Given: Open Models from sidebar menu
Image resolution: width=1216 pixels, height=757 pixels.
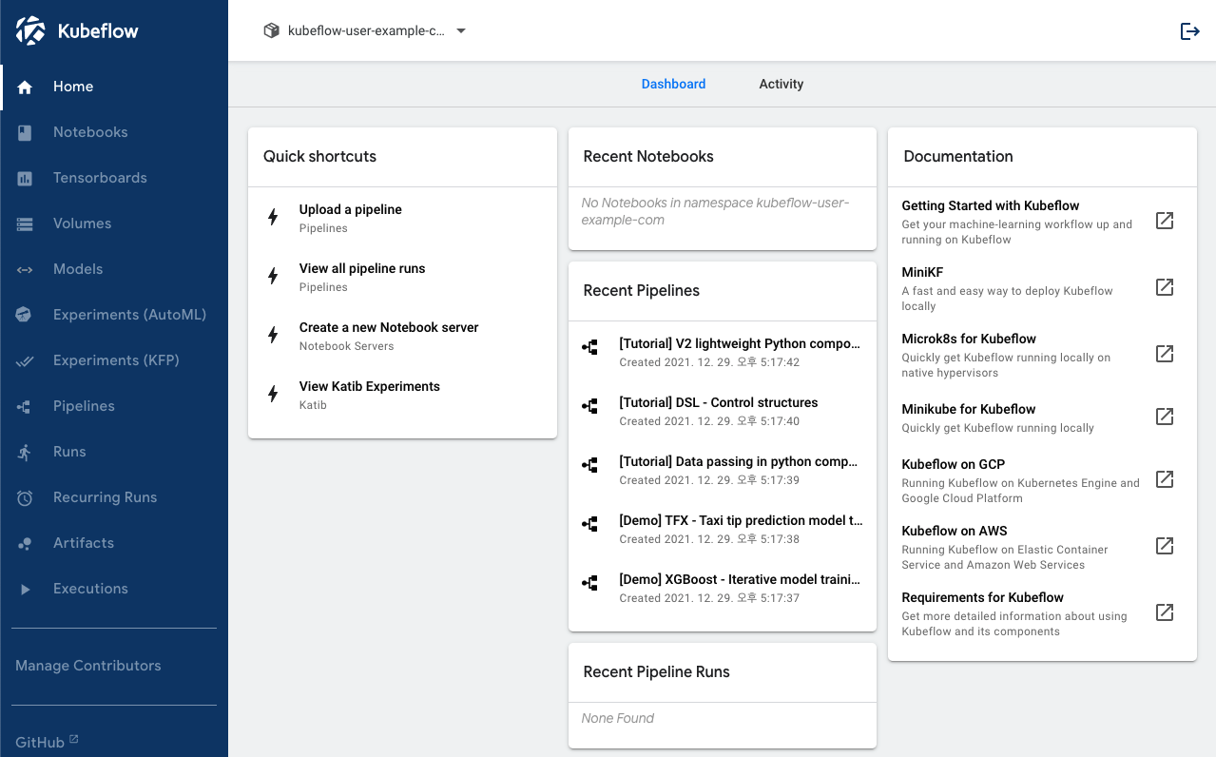Looking at the screenshot, I should point(114,269).
